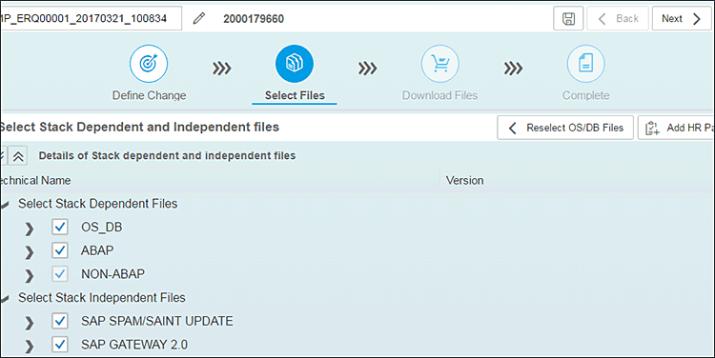Click the transaction number 2000179660
Screen dimensions: 715x358
254,19
